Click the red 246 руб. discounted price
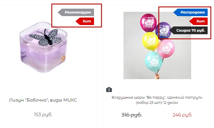 tap(182, 115)
